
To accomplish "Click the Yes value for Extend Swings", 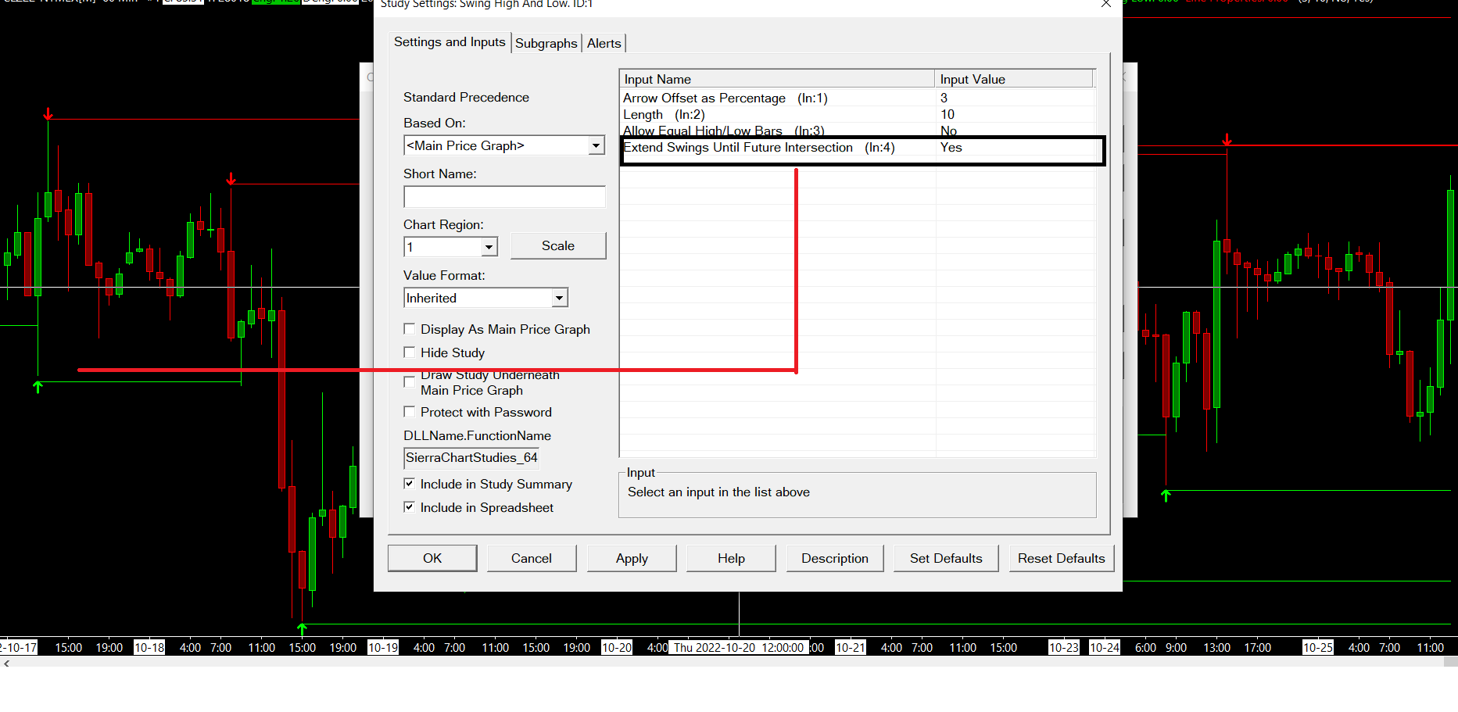I will click(x=951, y=148).
